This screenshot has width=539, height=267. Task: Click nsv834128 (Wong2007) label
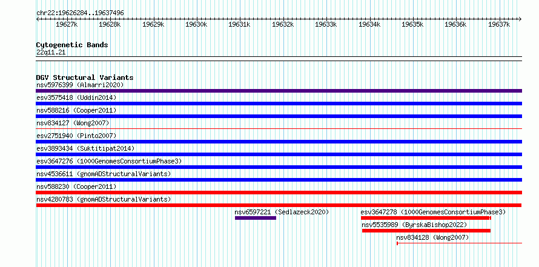[432, 237]
